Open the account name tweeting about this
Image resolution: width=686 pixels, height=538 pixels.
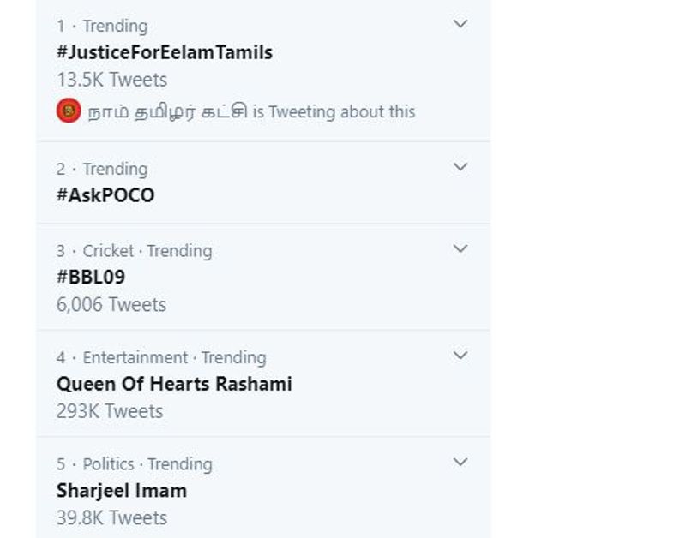(168, 111)
